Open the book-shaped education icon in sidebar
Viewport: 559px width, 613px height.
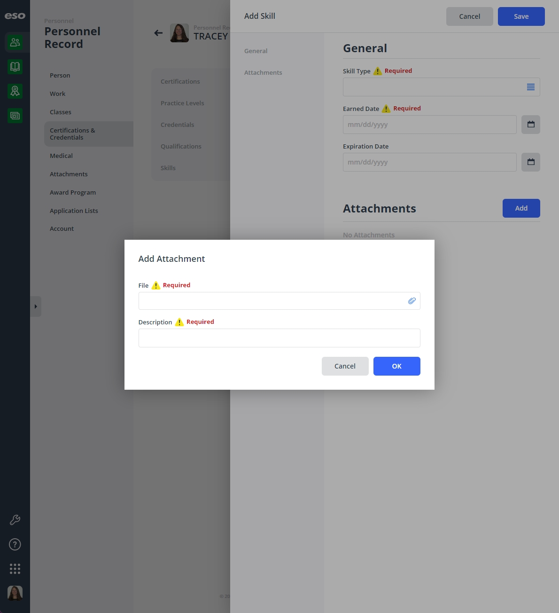pyautogui.click(x=15, y=67)
